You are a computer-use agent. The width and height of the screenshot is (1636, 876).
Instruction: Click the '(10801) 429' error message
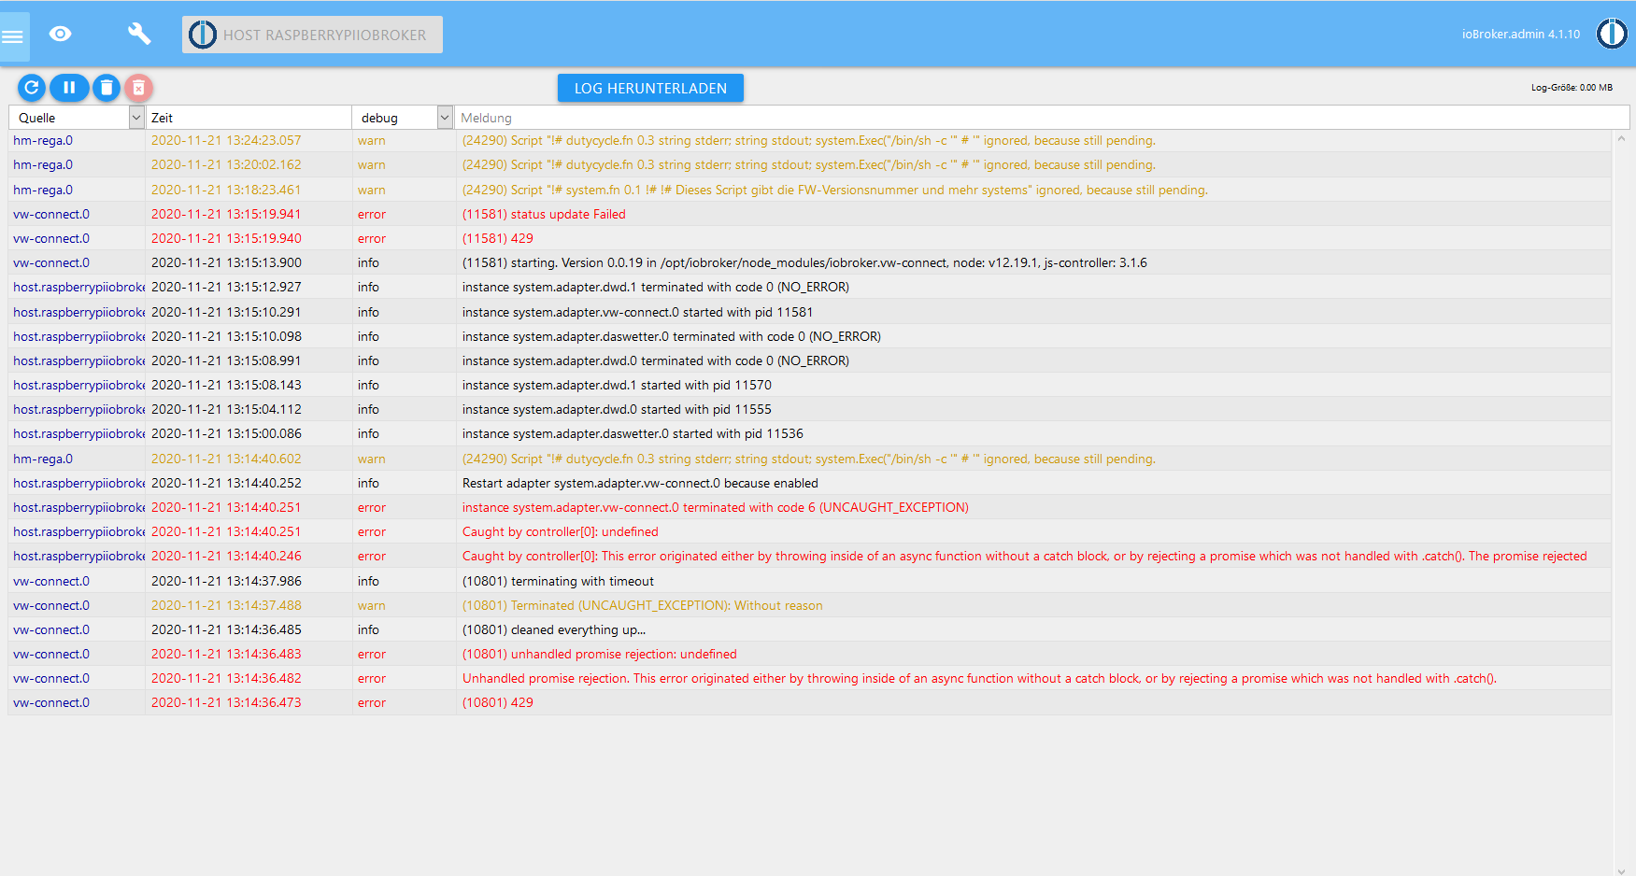pyautogui.click(x=498, y=702)
